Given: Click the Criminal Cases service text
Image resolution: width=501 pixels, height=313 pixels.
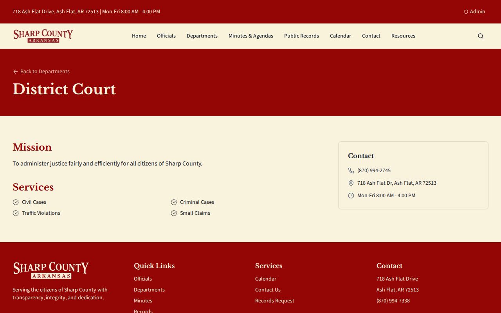Looking at the screenshot, I should (197, 202).
